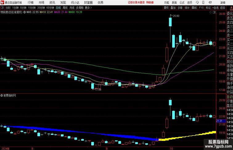This screenshot has width=233, height=150.
Task: Select the 60分钟 period tab
Action: [50, 8]
